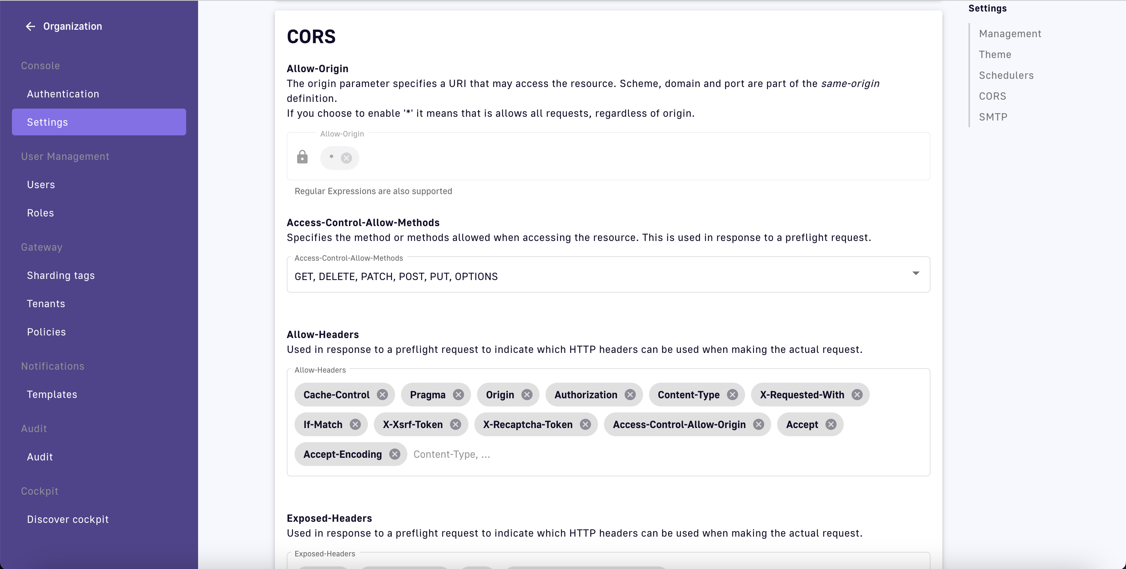Open Discover cockpit in the sidebar

tap(68, 519)
